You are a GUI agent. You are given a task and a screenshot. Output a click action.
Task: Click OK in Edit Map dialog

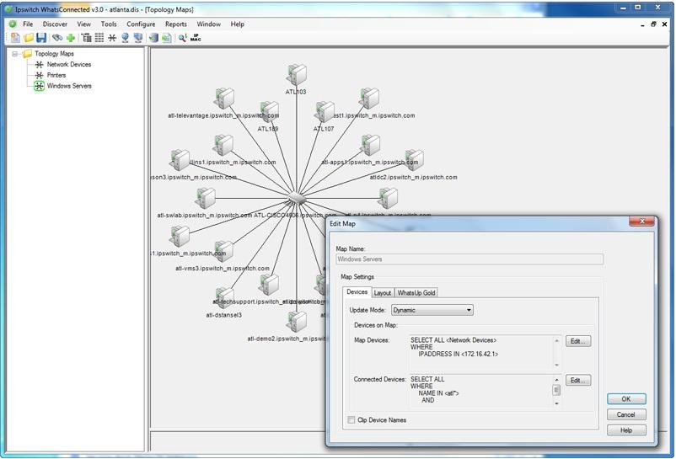click(626, 399)
